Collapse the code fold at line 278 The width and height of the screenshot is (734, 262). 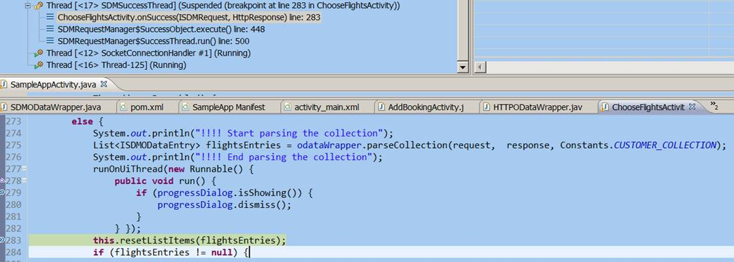pyautogui.click(x=24, y=181)
